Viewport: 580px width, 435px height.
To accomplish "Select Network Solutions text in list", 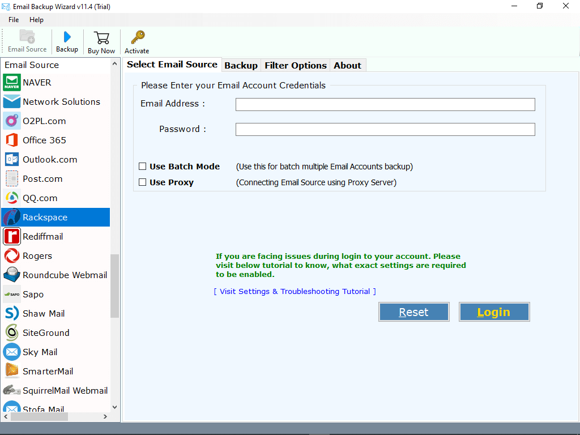I will point(61,102).
